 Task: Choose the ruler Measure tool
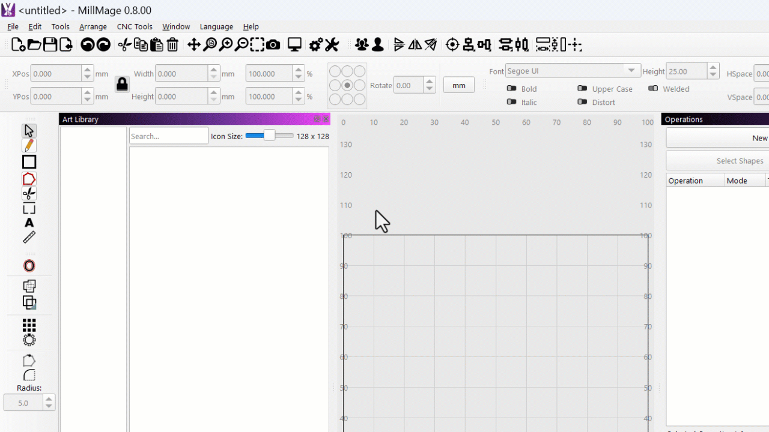29,238
